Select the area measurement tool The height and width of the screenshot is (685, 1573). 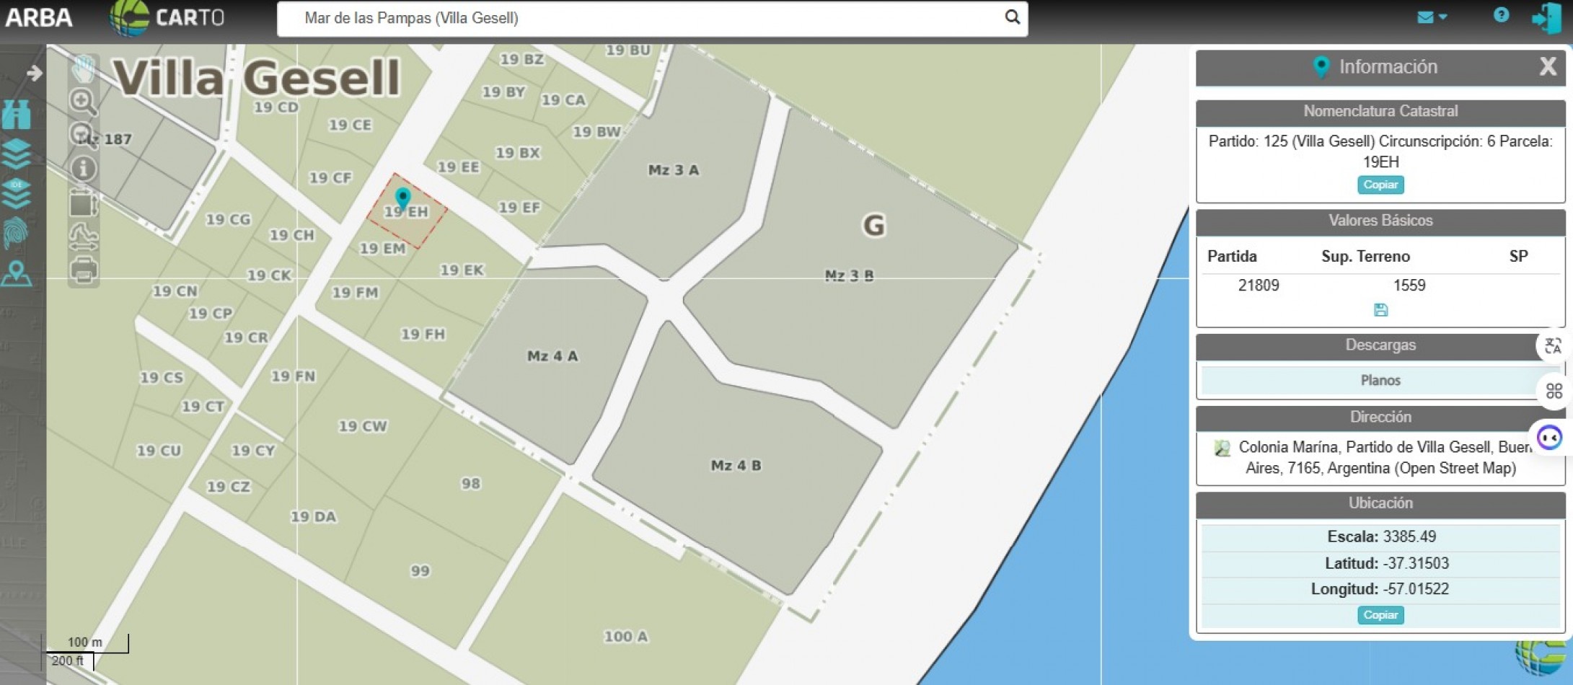(84, 203)
